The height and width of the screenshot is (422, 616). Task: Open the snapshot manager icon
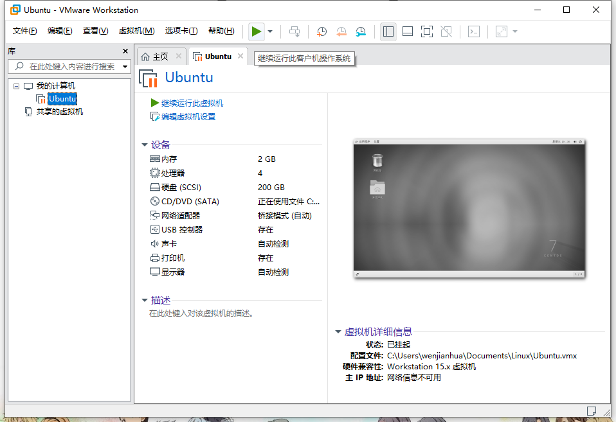pos(361,31)
